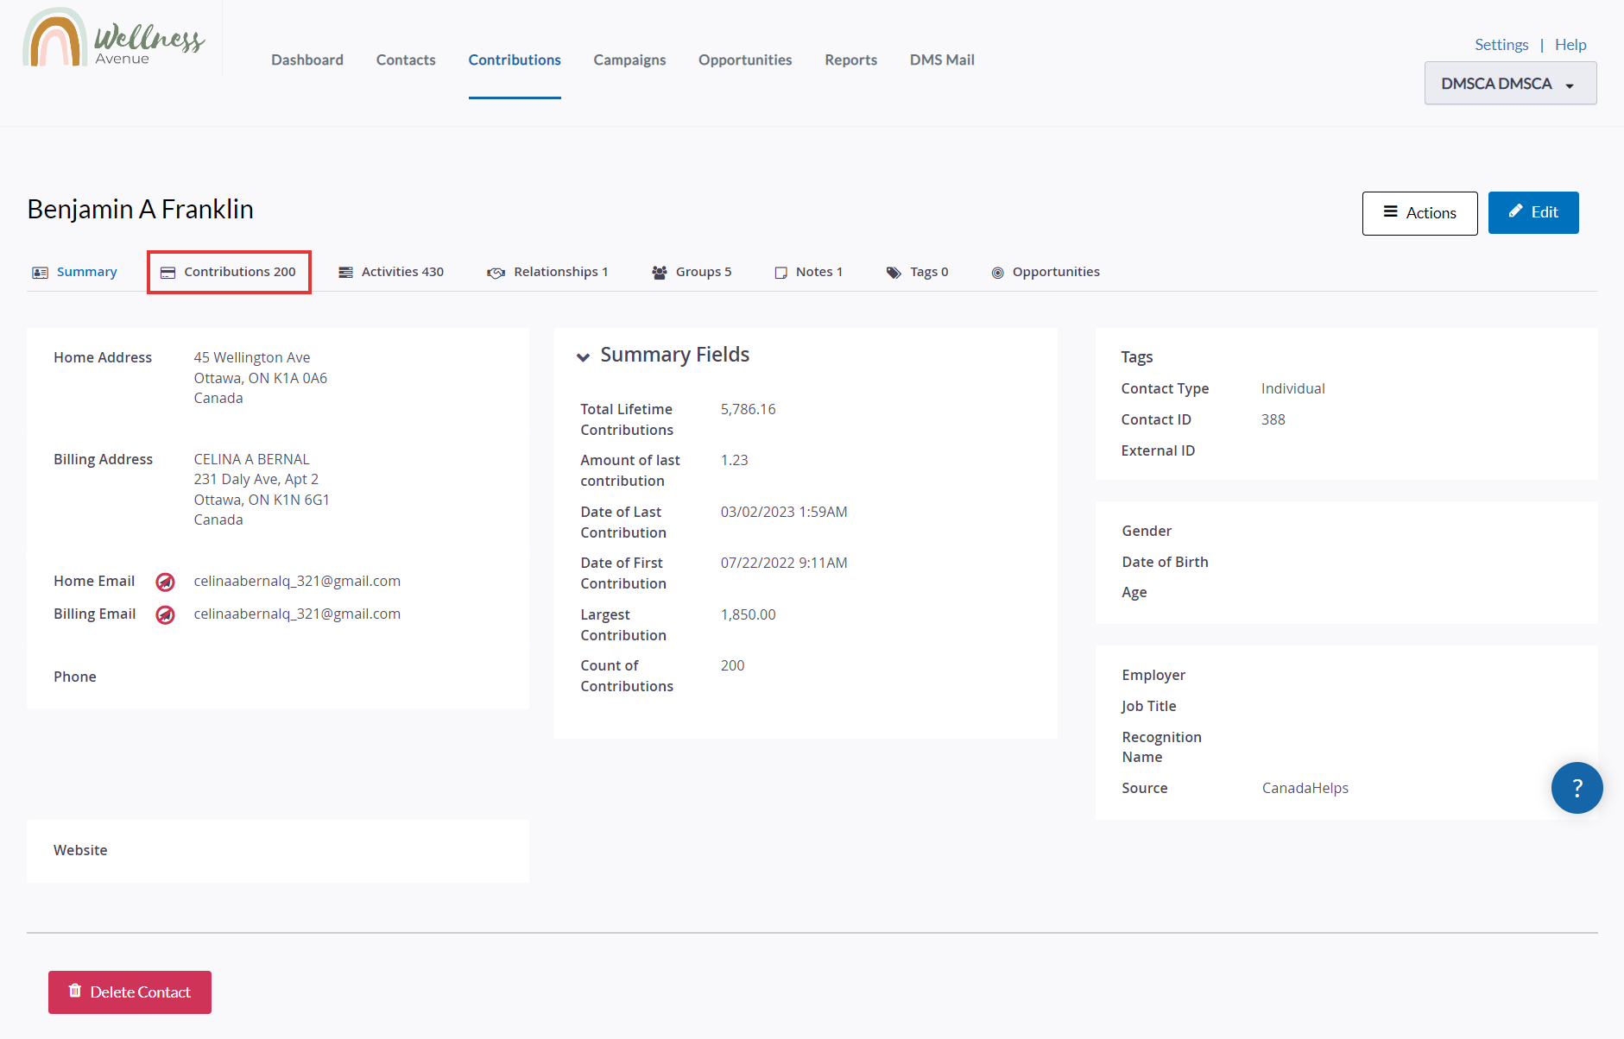Click the Edit button
This screenshot has height=1039, width=1624.
coord(1533,212)
